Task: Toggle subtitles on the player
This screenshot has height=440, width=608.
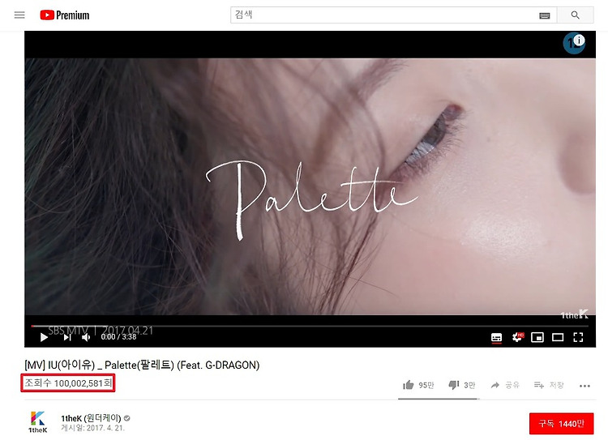Action: coord(496,337)
